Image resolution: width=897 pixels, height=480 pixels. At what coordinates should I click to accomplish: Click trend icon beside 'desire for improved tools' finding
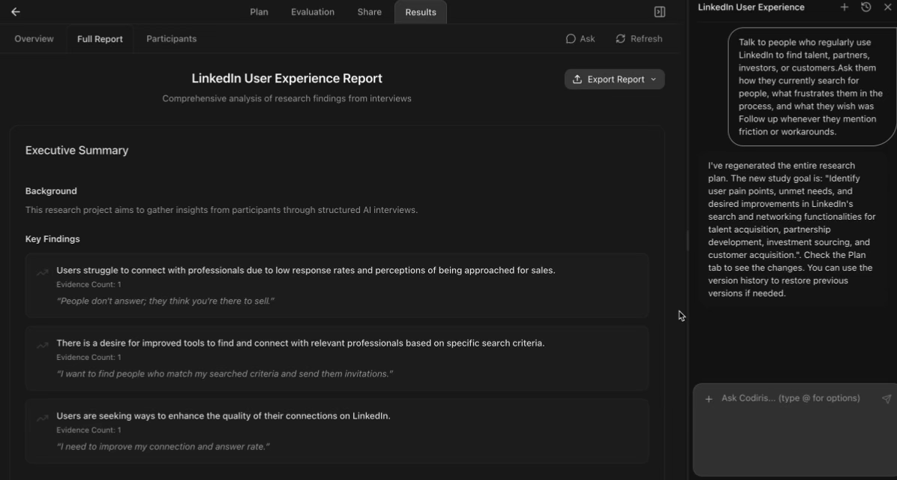coord(42,345)
